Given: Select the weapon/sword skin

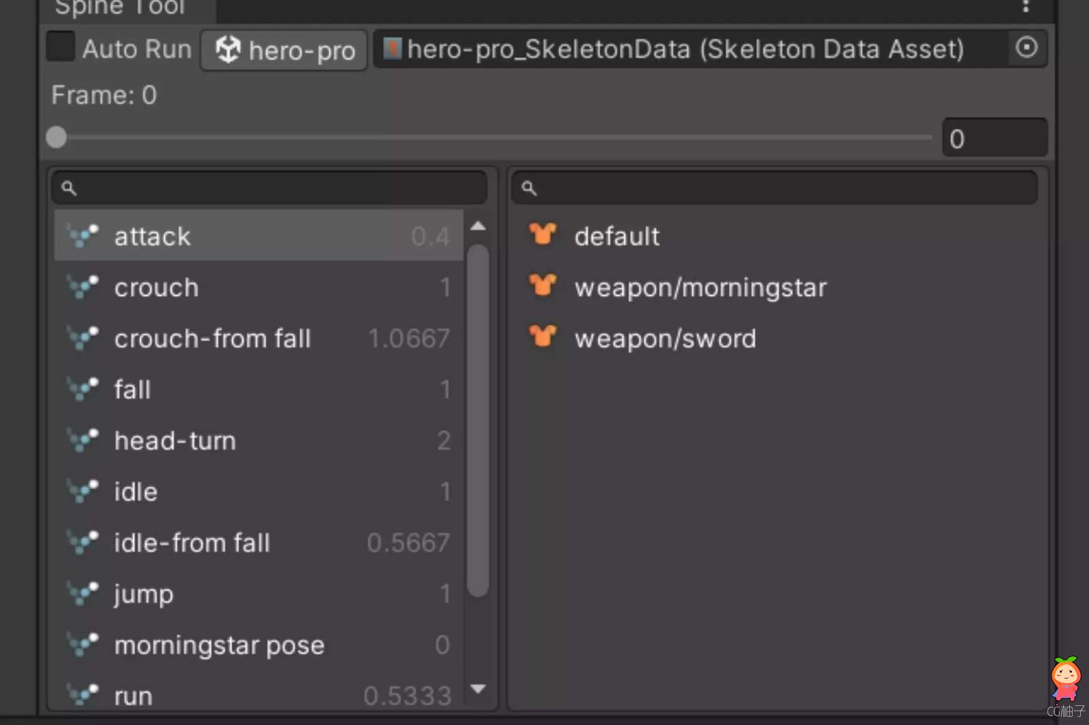Looking at the screenshot, I should (x=776, y=338).
